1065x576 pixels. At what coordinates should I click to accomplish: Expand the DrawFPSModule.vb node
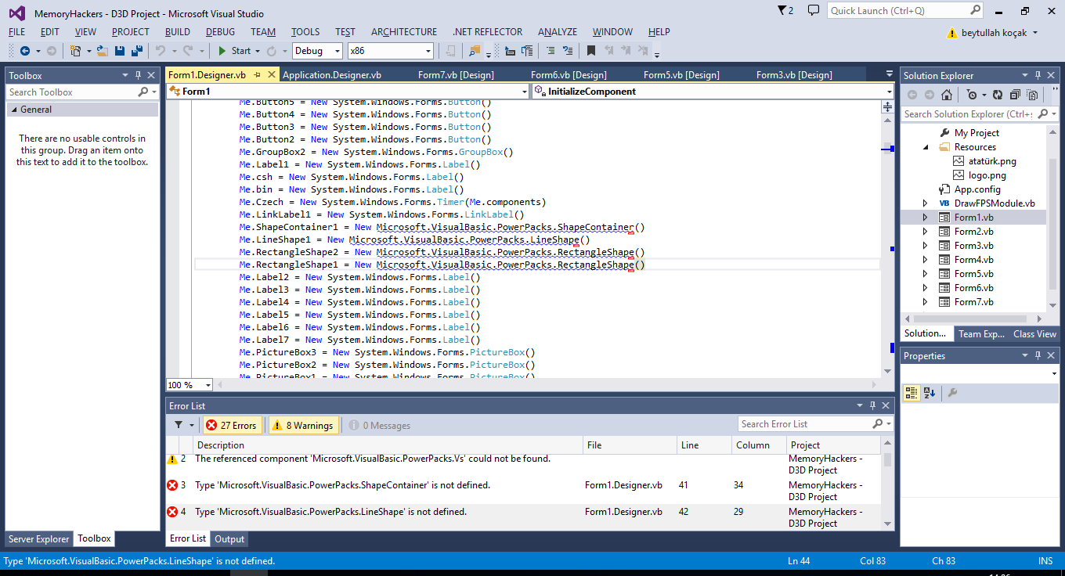pyautogui.click(x=925, y=203)
